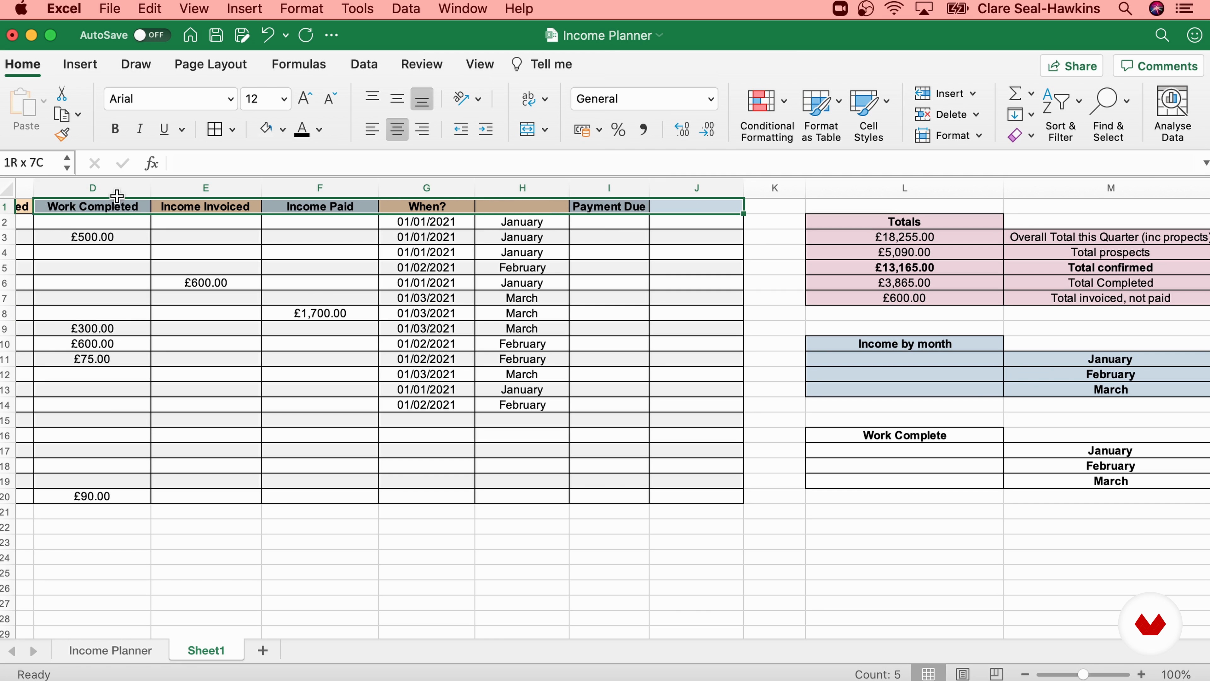Switch to the Income Planner sheet tab
The width and height of the screenshot is (1210, 681).
tap(110, 650)
